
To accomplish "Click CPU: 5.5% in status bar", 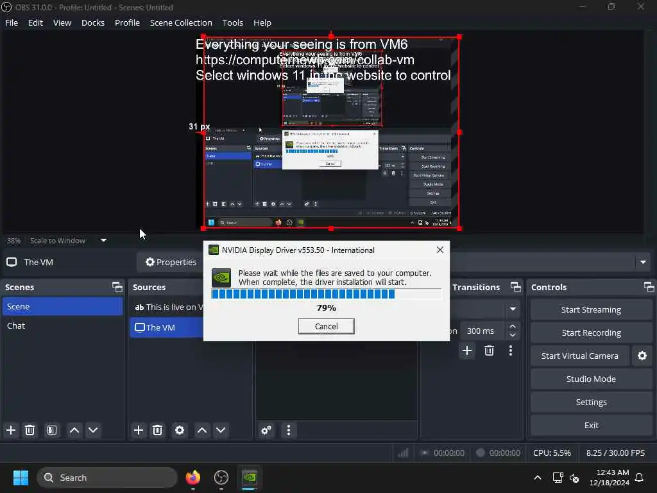I will [552, 453].
